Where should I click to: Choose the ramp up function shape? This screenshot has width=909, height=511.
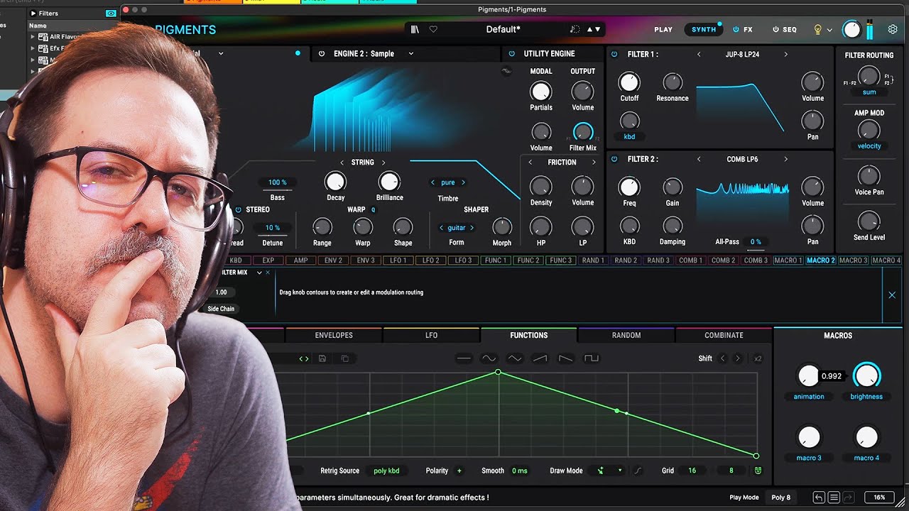(540, 358)
